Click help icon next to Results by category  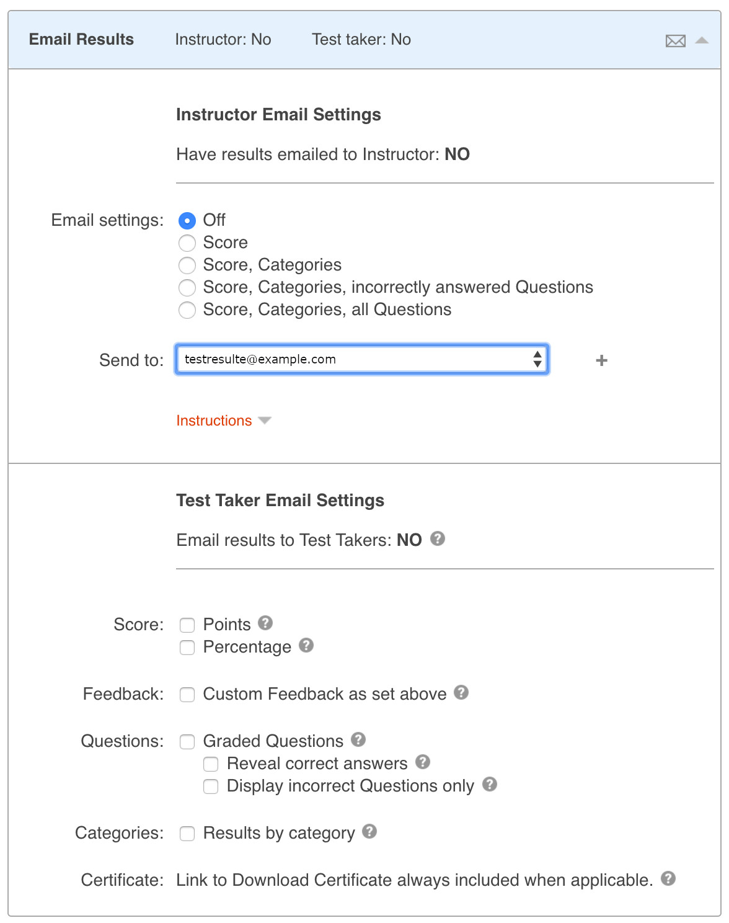(369, 831)
